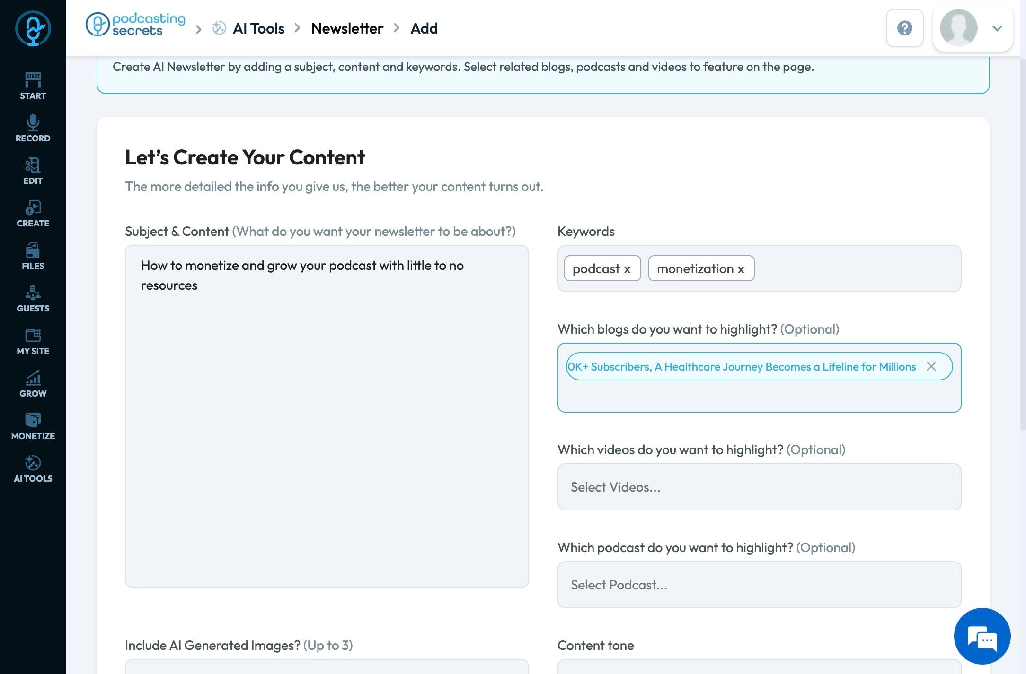The image size is (1026, 674).
Task: Click the Subject & Content text area
Action: [327, 416]
